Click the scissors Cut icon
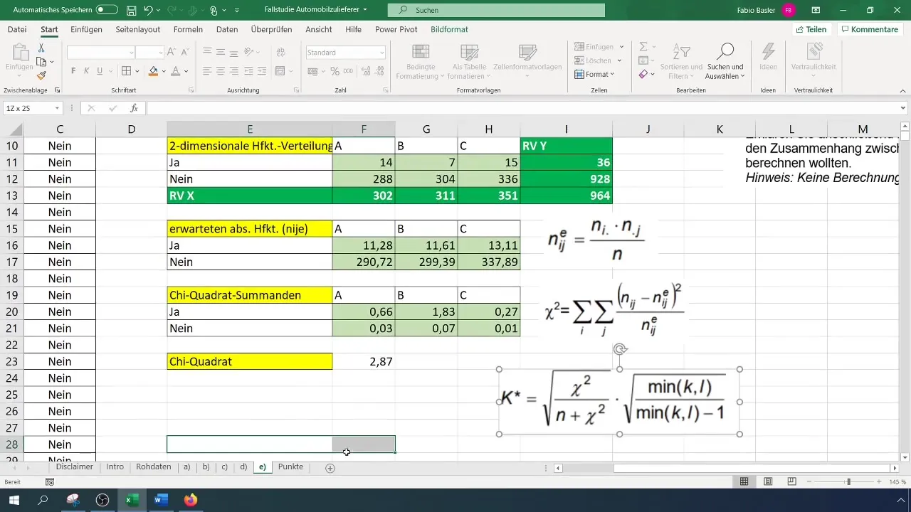Screen dimensions: 911x512 click(x=41, y=48)
